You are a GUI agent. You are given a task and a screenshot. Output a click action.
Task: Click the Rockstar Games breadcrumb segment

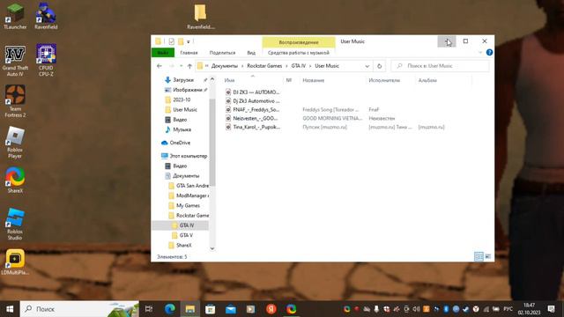[264, 66]
